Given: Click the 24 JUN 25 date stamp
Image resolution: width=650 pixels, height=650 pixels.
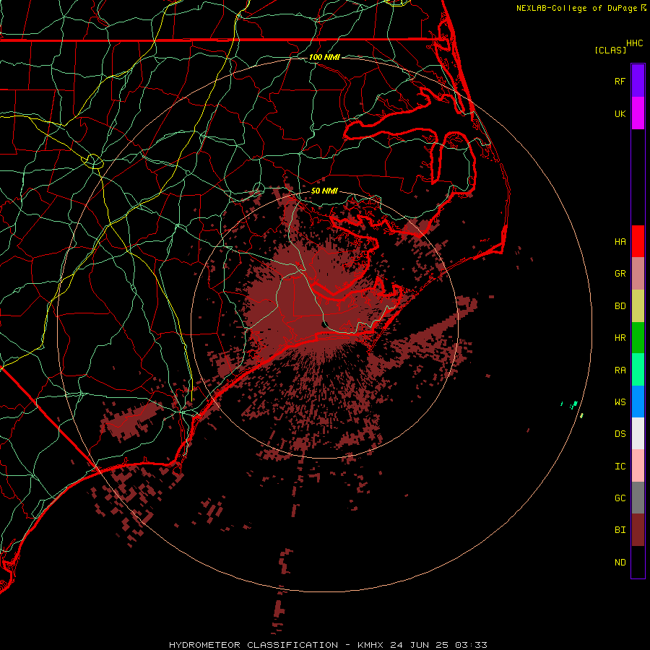Looking at the screenshot, I should [420, 645].
